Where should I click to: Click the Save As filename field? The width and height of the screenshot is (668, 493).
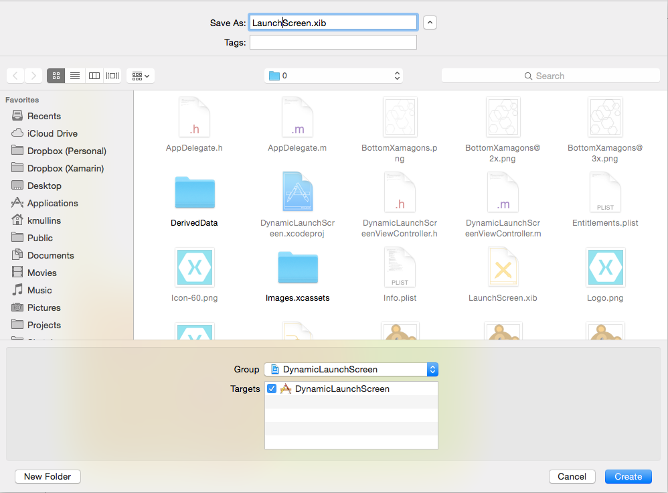(333, 23)
